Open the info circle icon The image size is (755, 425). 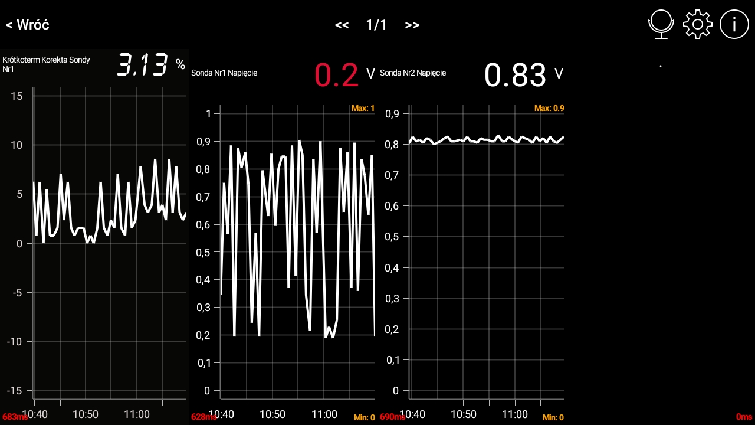(734, 25)
